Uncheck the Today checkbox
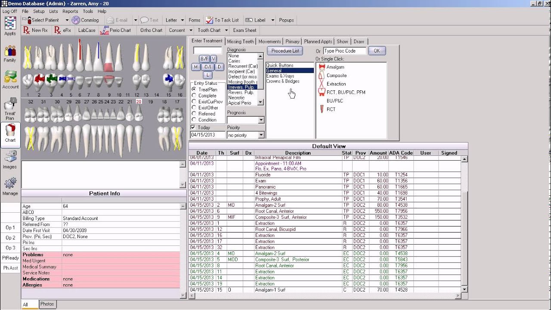551x310 pixels. (193, 127)
